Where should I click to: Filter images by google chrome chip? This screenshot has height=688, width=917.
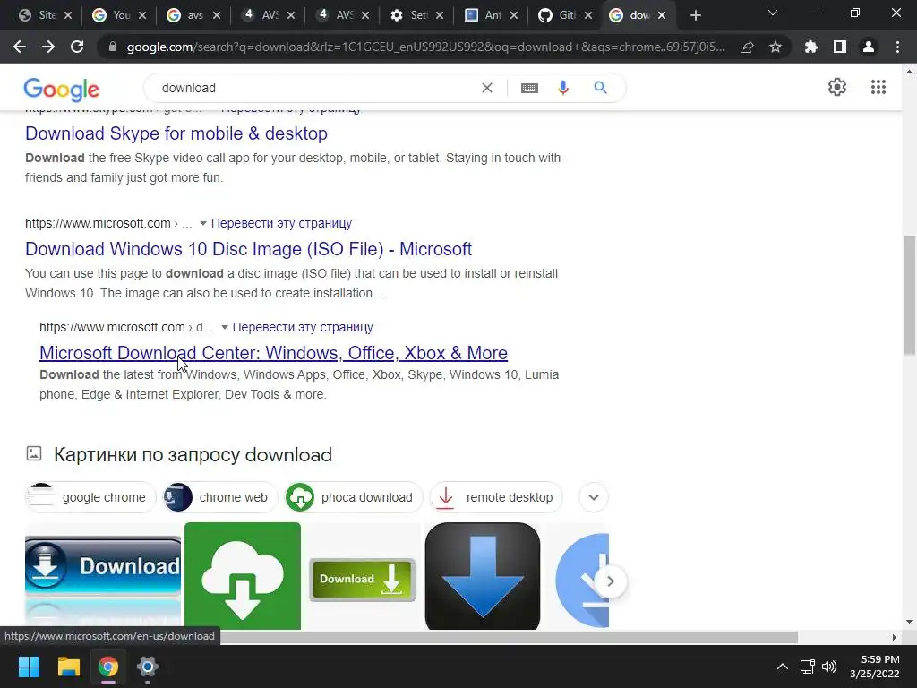pos(90,497)
